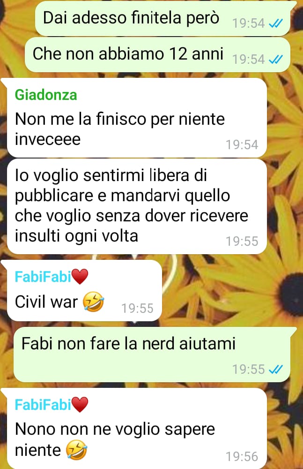Tap the heart beside the second FabiFabi name

tap(80, 404)
